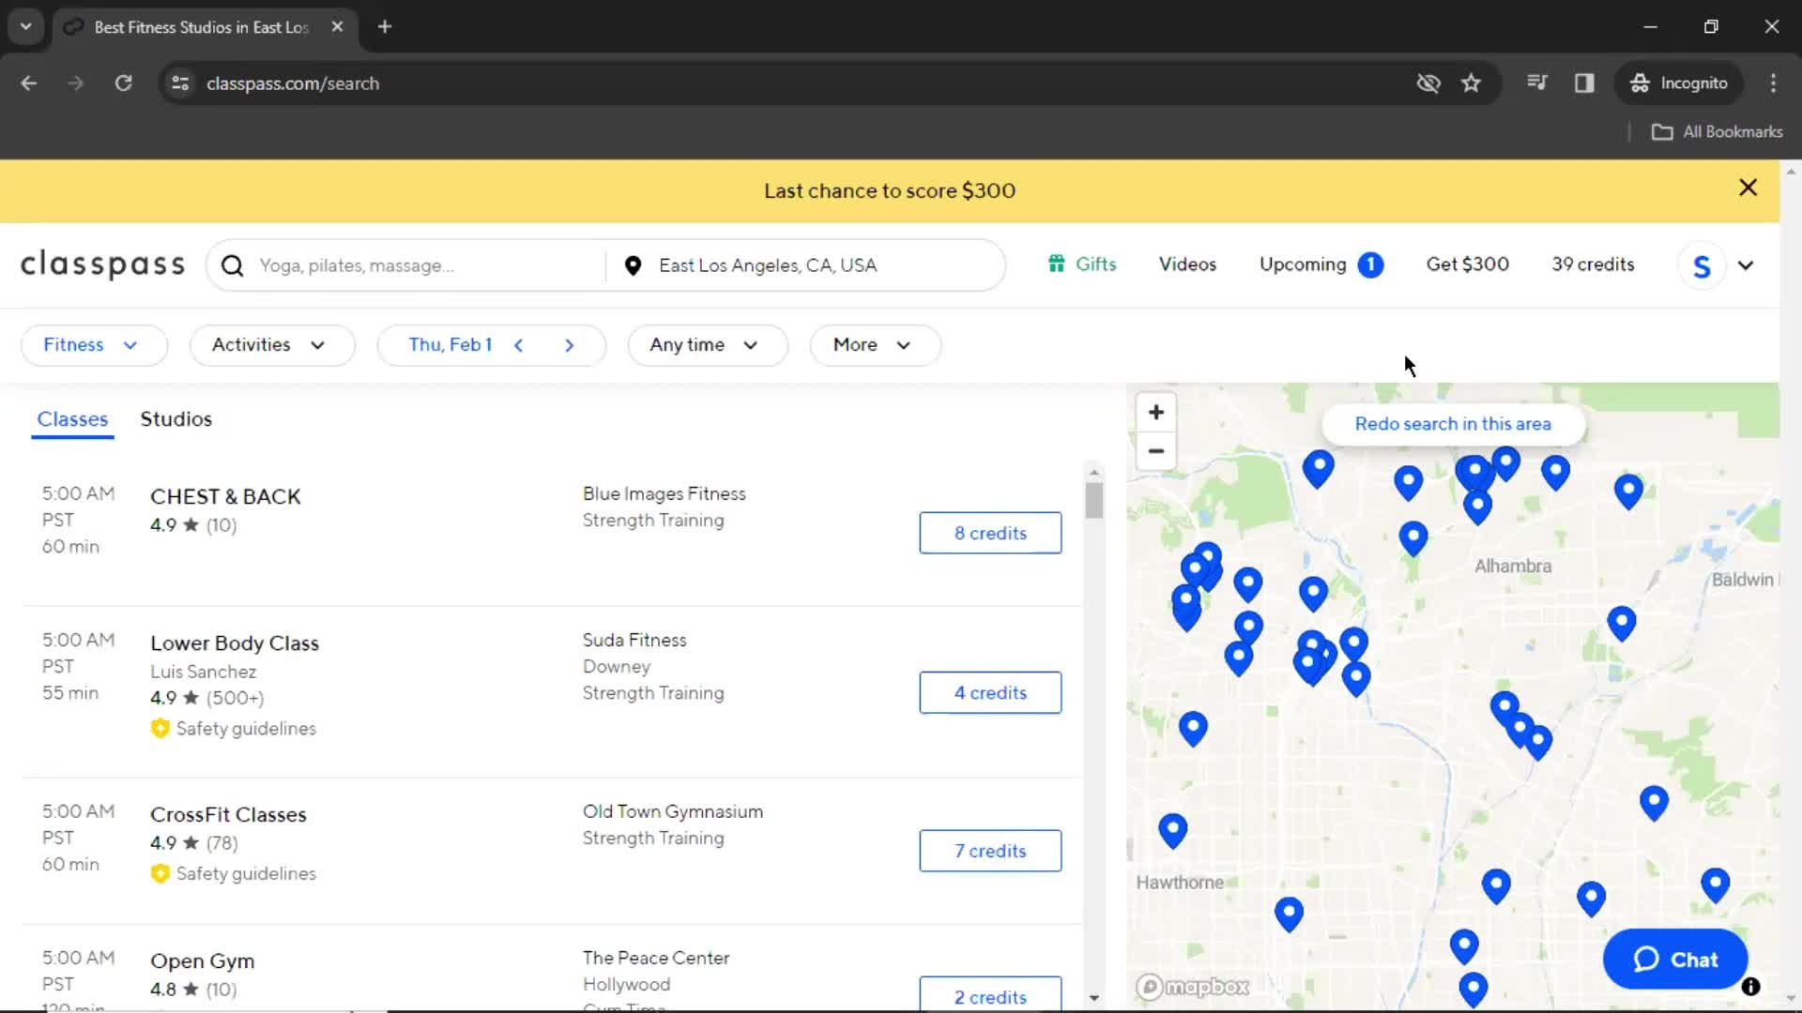This screenshot has width=1802, height=1013.
Task: Expand the Activities filter dropdown
Action: point(272,345)
